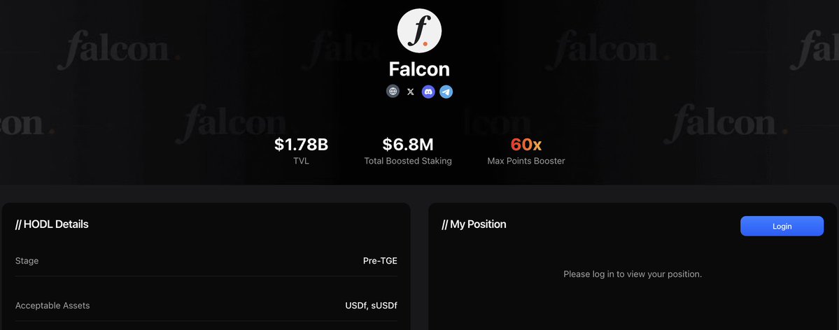Click the Max Points Booster label
Screen dimensions: 839x330
526,160
